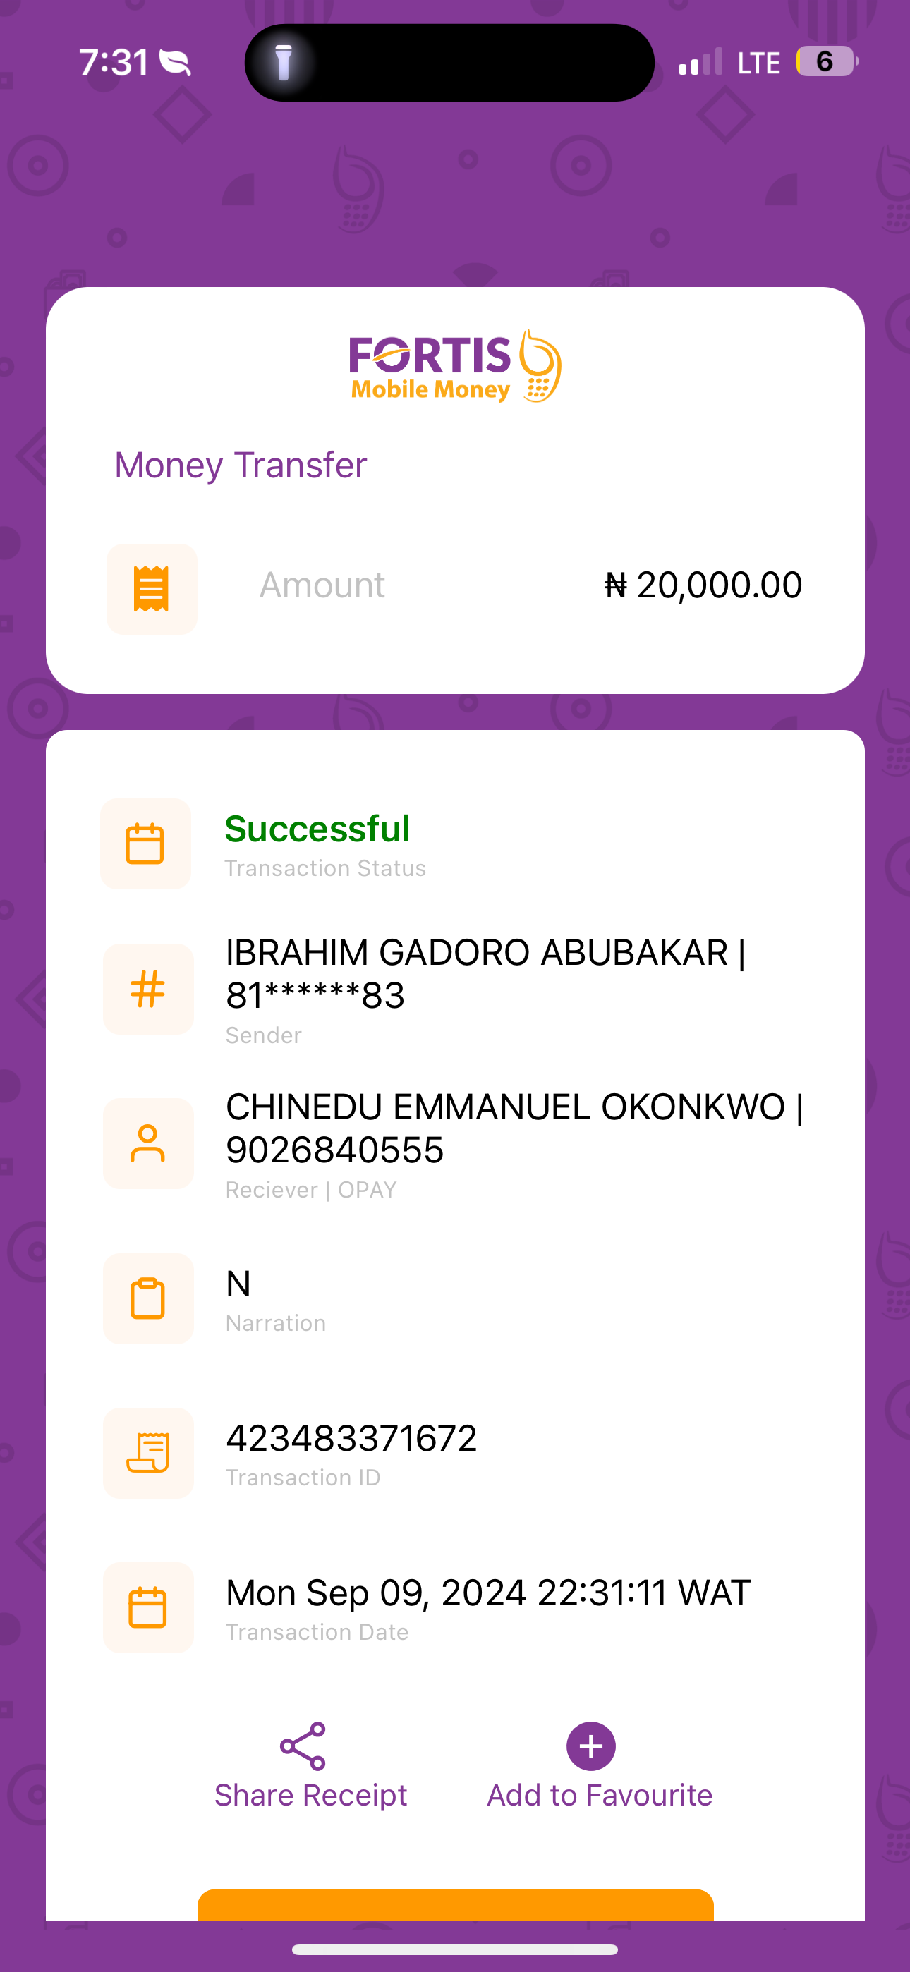Tap the person icon beside Receiver
Screen dimensions: 910x1972
click(x=148, y=1144)
